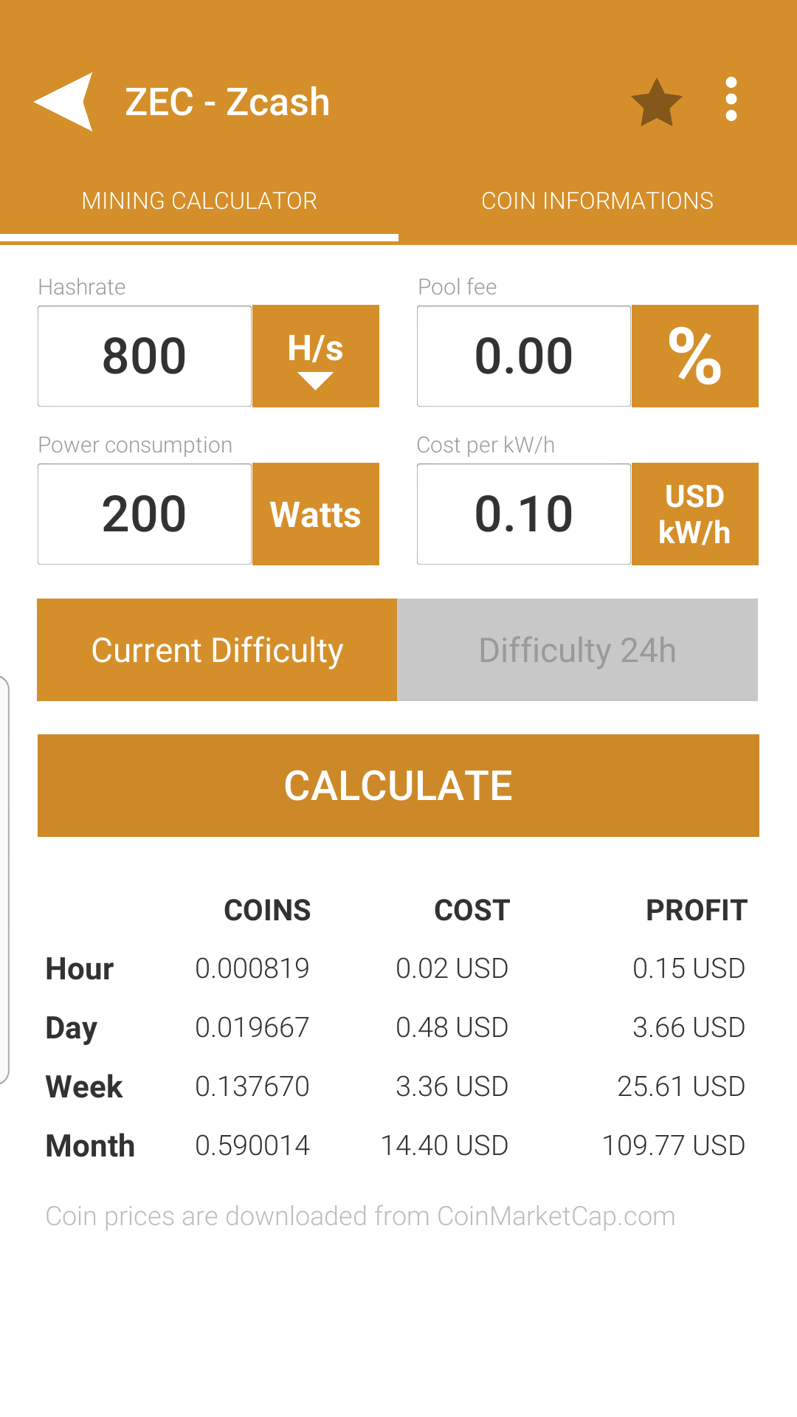Focus the Hashrate input showing 800
Viewport: 797px width, 1417px height.
(145, 356)
